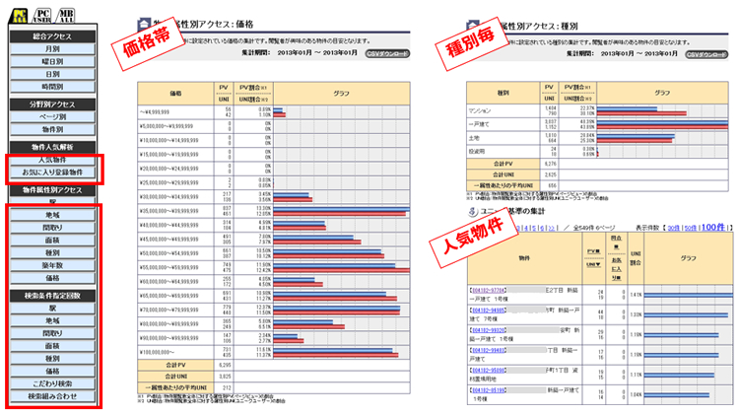Open 価格 under 検索条件指定回数
The image size is (739, 415).
(x=52, y=372)
